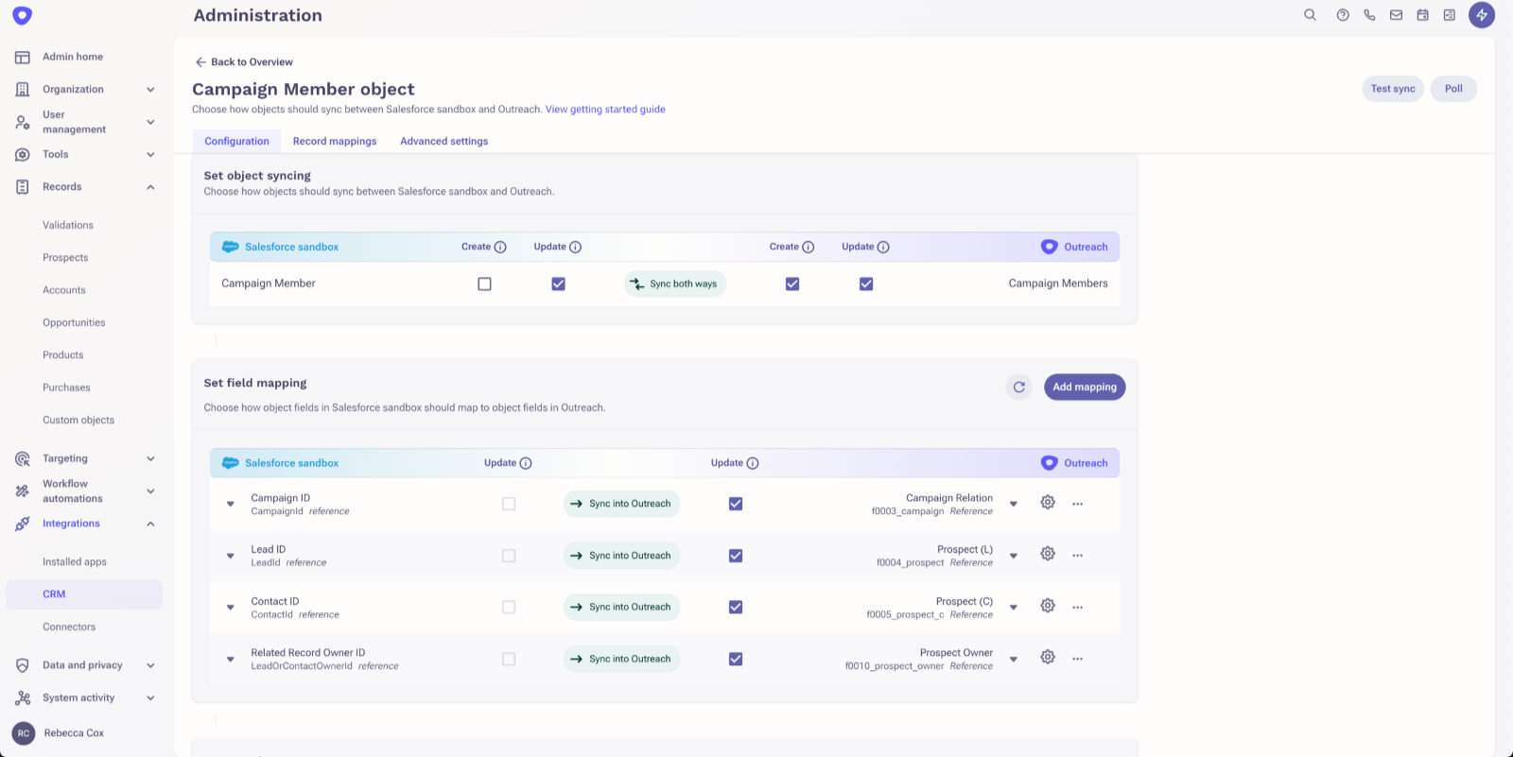Refresh field mappings with the reload icon

pyautogui.click(x=1019, y=387)
